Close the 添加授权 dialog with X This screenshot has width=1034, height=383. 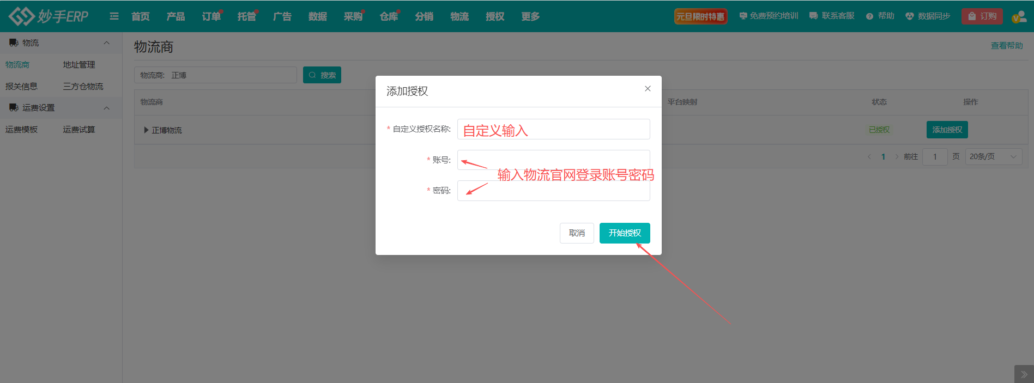(648, 89)
